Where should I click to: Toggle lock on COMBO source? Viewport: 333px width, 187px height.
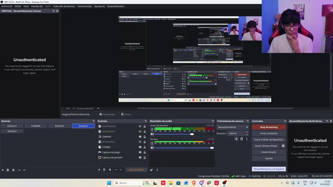coord(145,147)
